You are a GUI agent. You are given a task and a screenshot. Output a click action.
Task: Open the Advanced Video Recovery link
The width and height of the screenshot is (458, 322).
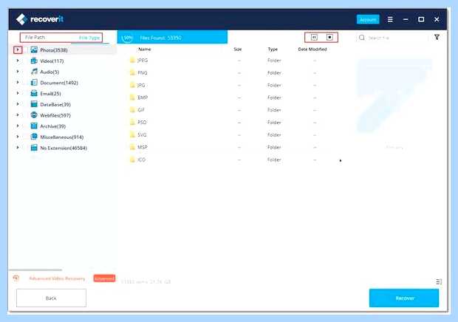(x=57, y=278)
